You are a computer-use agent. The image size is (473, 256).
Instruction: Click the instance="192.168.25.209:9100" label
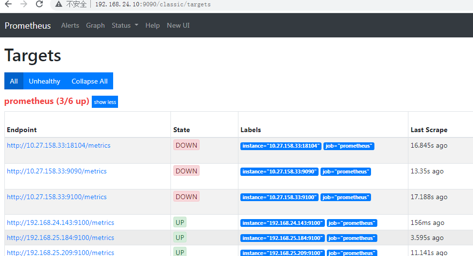(x=283, y=253)
